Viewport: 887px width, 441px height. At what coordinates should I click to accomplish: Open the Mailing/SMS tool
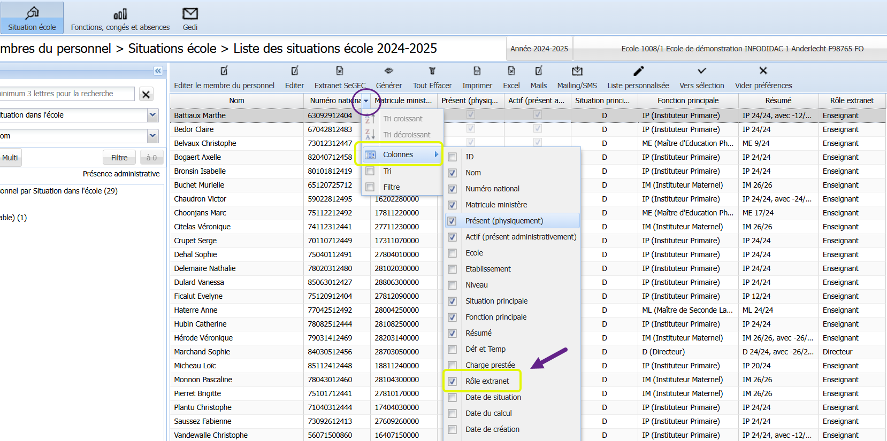click(577, 78)
